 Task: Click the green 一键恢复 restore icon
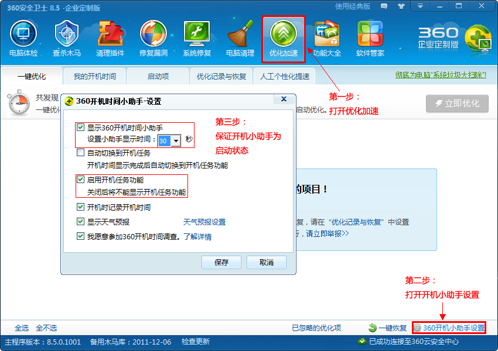click(x=372, y=328)
